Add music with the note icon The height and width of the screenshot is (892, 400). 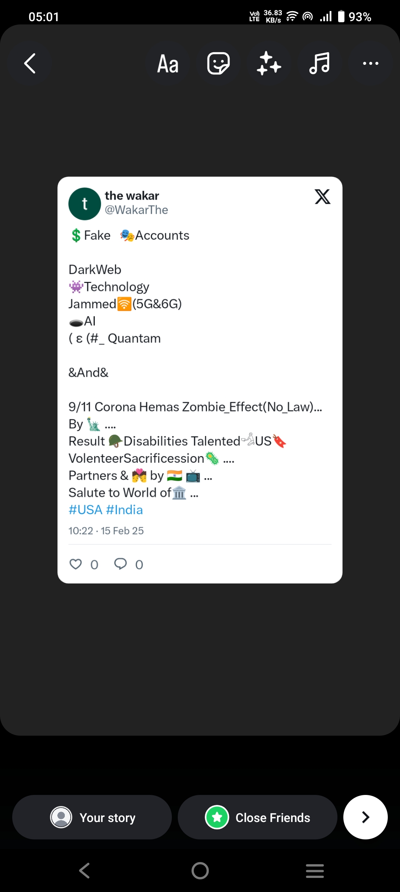tap(319, 63)
